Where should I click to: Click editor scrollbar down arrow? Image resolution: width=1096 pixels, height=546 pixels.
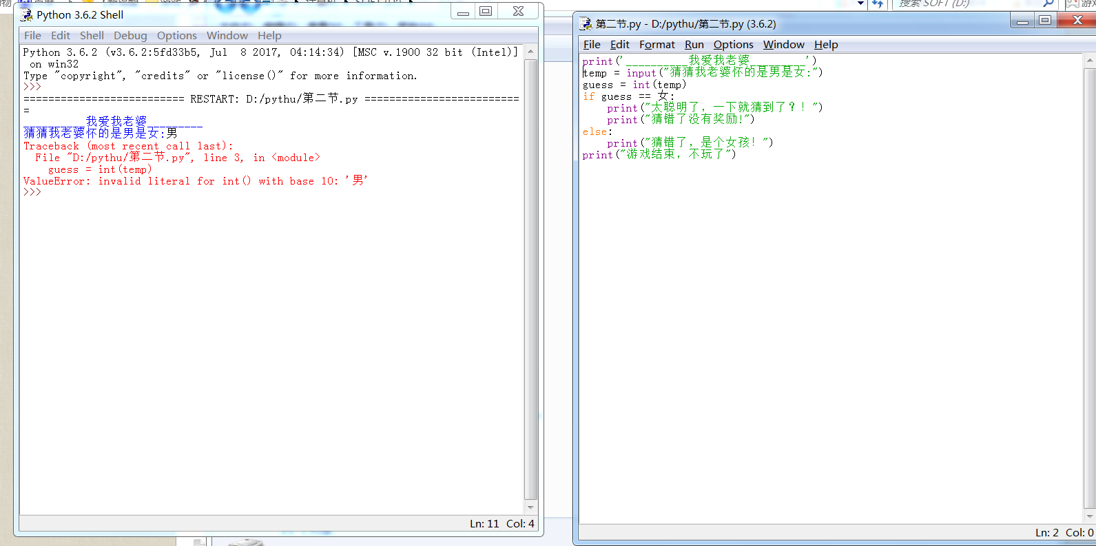coord(1090,516)
